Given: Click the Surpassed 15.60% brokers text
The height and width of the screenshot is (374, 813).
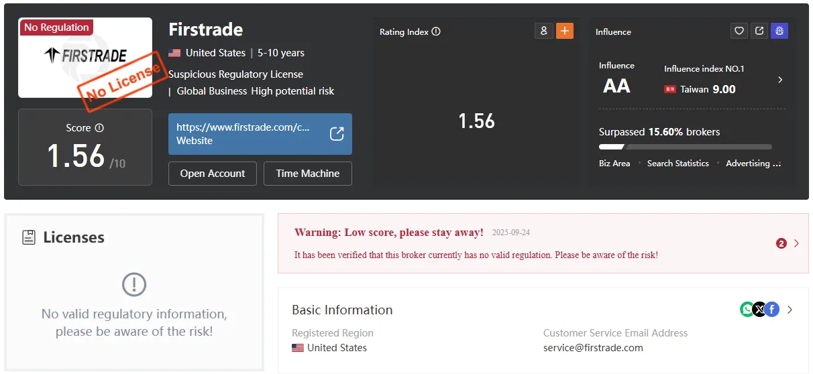Looking at the screenshot, I should (x=659, y=132).
